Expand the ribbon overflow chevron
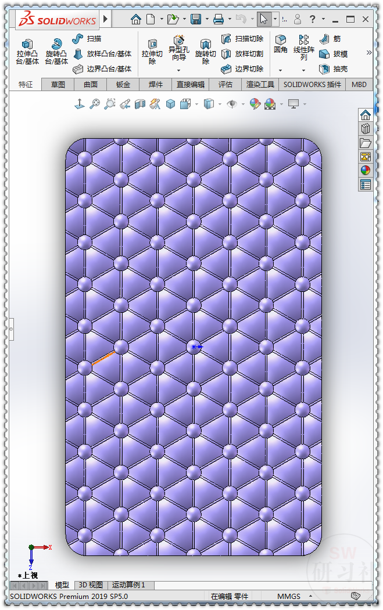Viewport: 383px width, 610px height. [368, 52]
